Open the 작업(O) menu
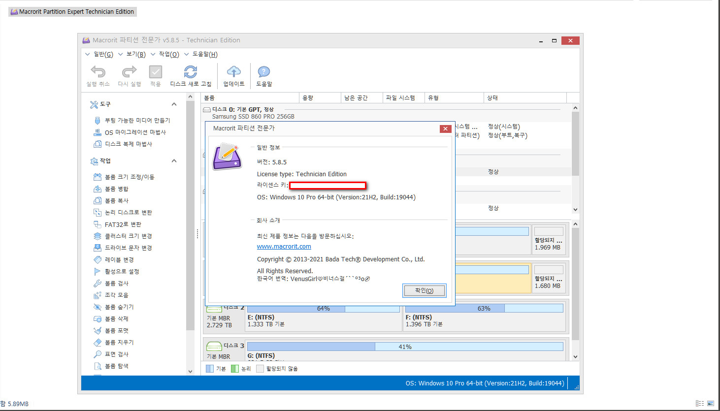The image size is (720, 411). coord(169,54)
